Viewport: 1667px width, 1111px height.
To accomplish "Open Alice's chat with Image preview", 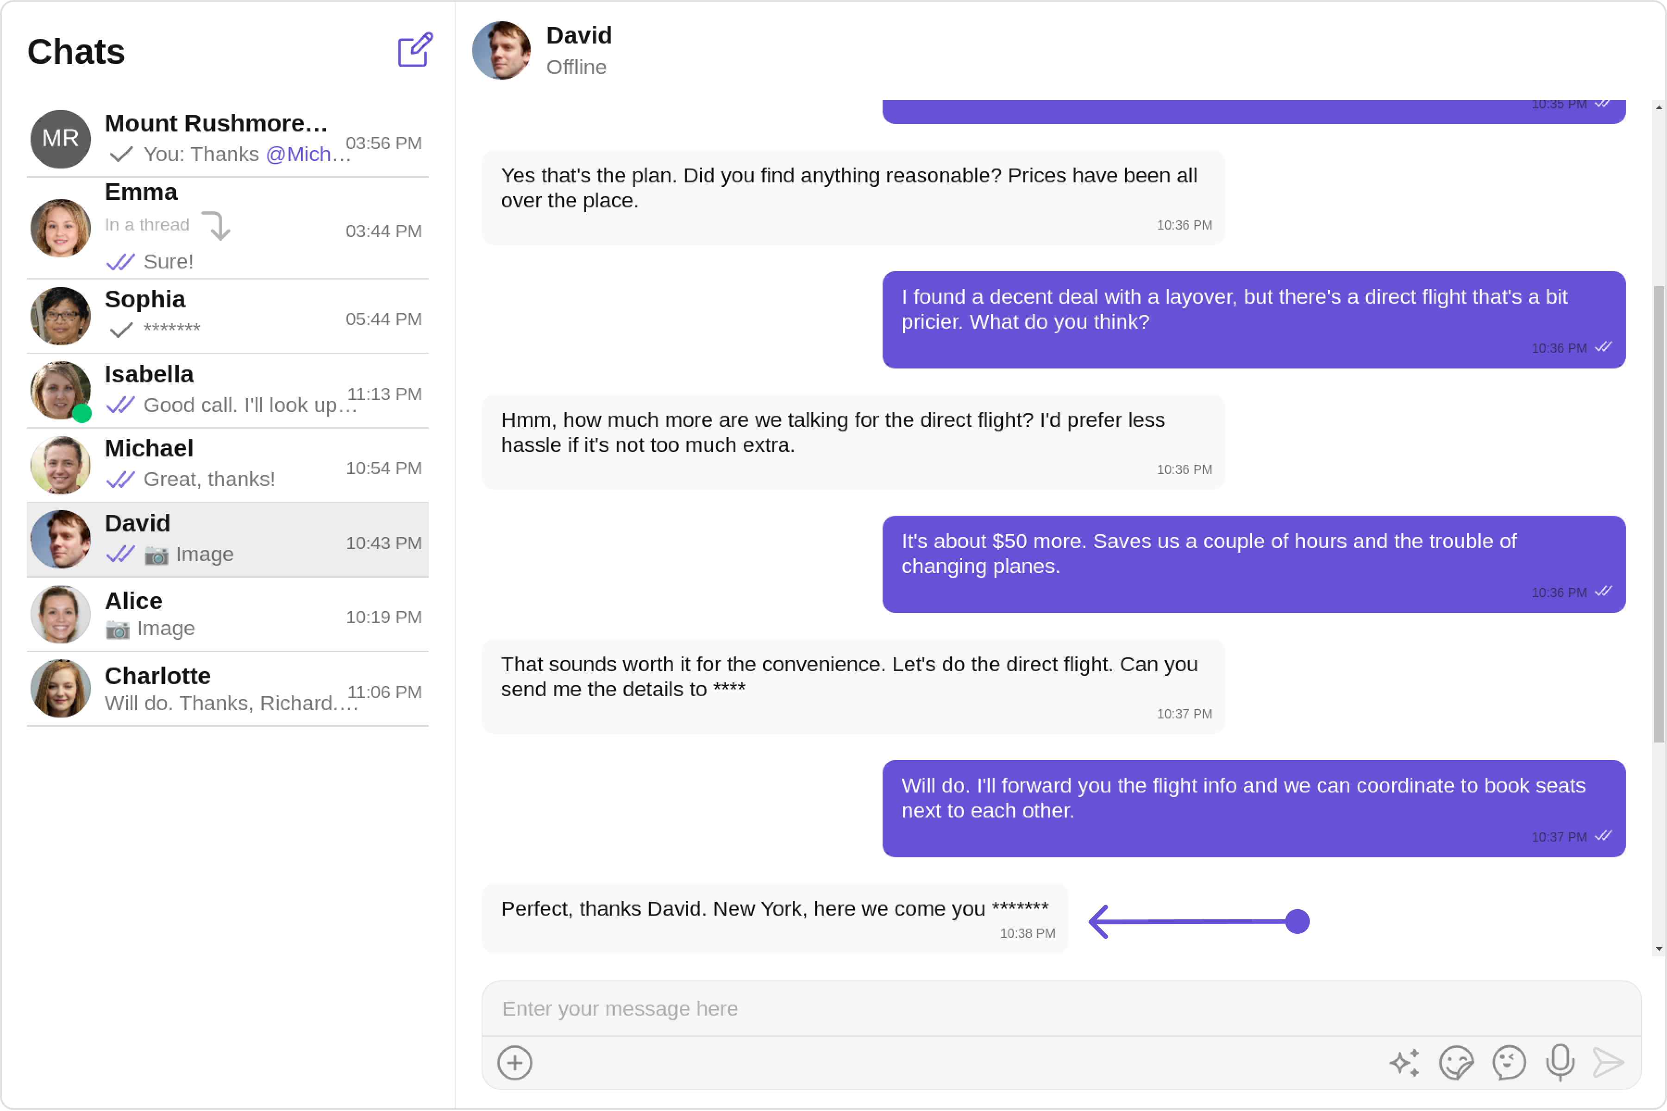I will click(227, 614).
